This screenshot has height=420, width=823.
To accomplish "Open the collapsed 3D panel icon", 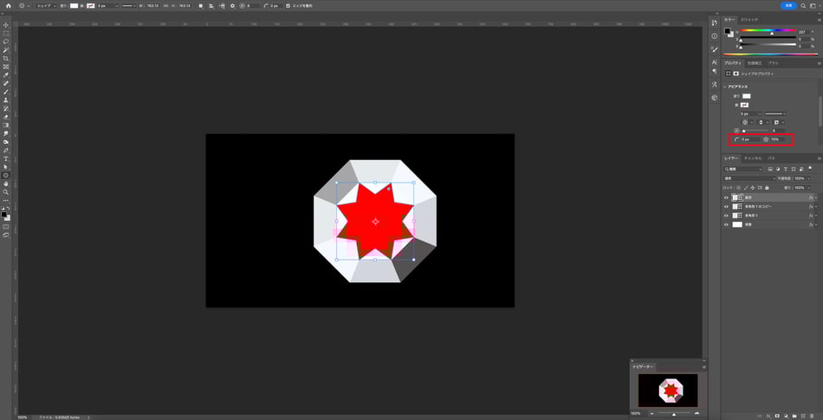I will pos(715,98).
